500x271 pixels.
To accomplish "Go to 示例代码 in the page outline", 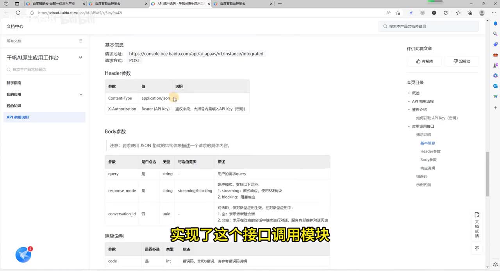I will pyautogui.click(x=423, y=185).
